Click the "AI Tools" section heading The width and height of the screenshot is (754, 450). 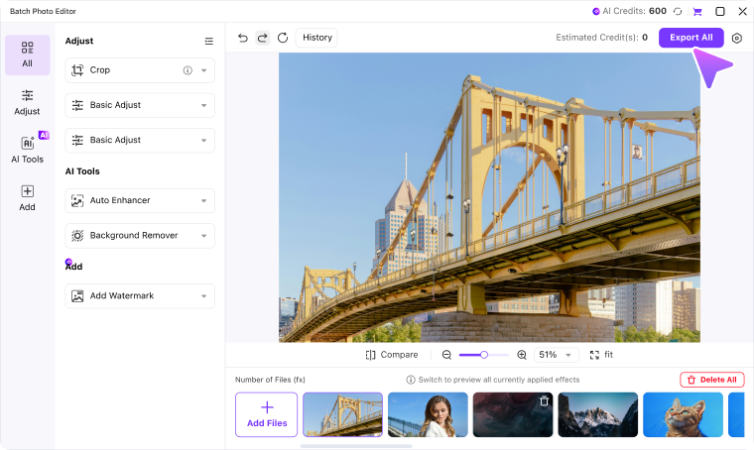point(82,171)
